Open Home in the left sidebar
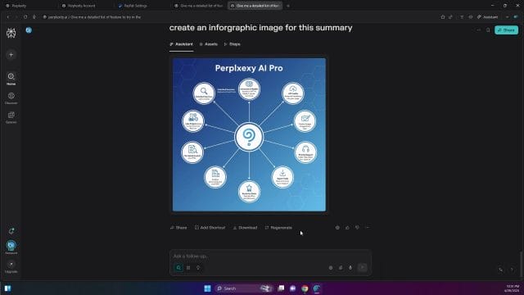 tap(11, 79)
